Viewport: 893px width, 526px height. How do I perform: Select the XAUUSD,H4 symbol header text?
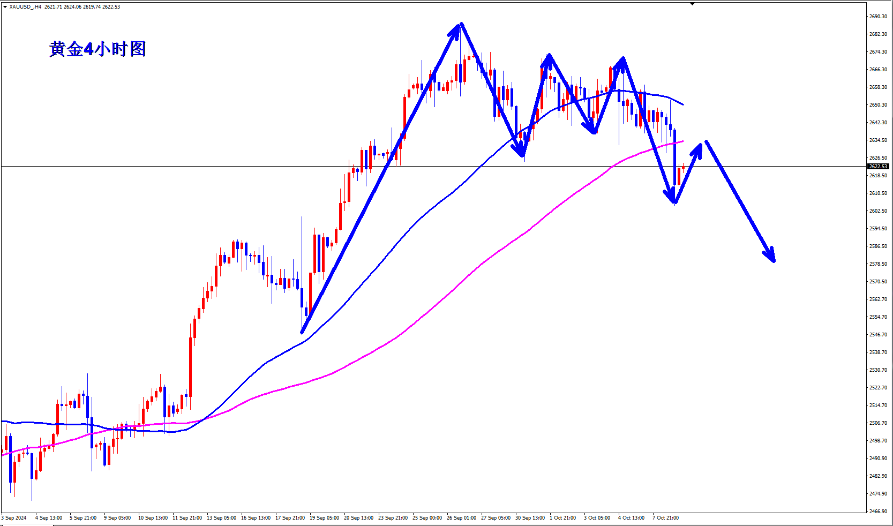(25, 7)
